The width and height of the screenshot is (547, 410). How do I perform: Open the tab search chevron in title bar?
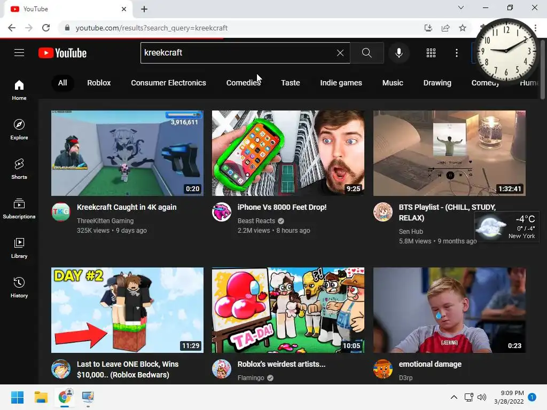click(x=461, y=7)
